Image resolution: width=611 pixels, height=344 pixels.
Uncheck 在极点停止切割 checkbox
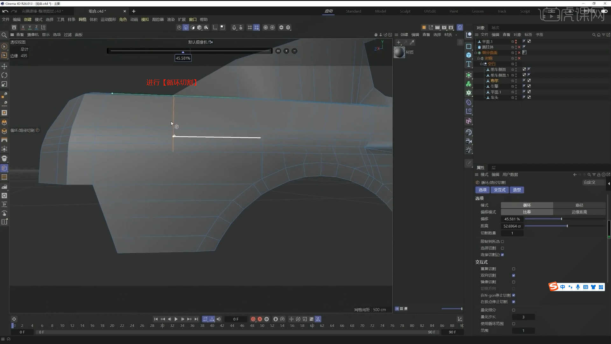[514, 302]
